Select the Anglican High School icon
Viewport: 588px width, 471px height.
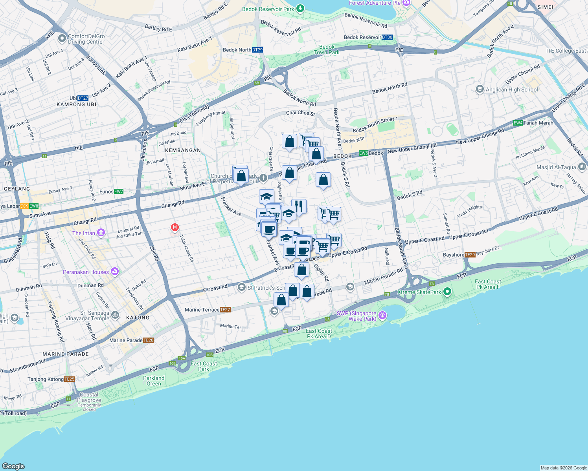(x=480, y=89)
